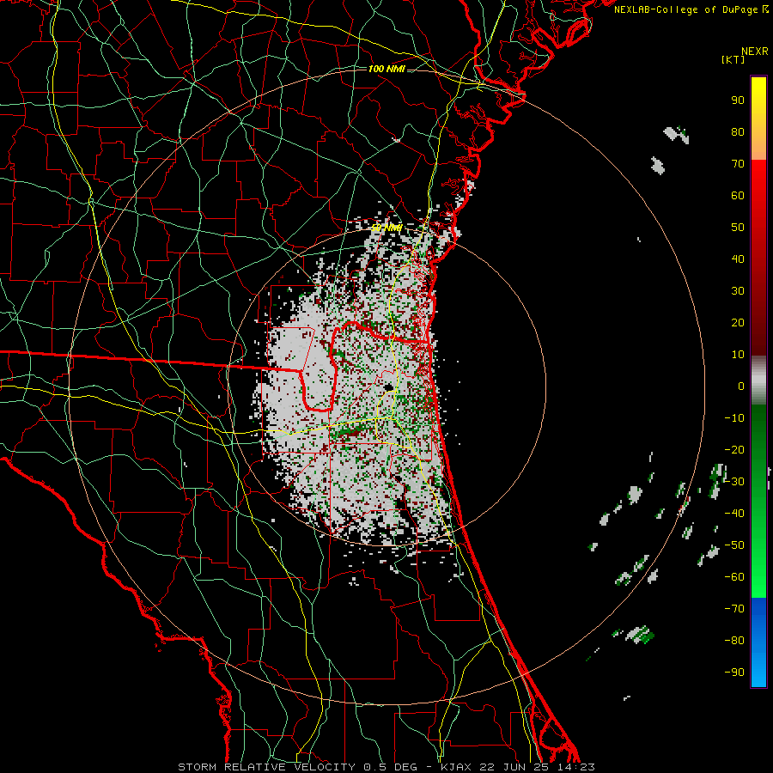Click the gray zero-velocity segment of color bar

[x=758, y=380]
